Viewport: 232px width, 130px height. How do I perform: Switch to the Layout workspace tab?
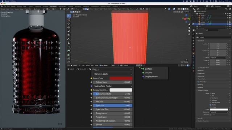[x=31, y=6]
